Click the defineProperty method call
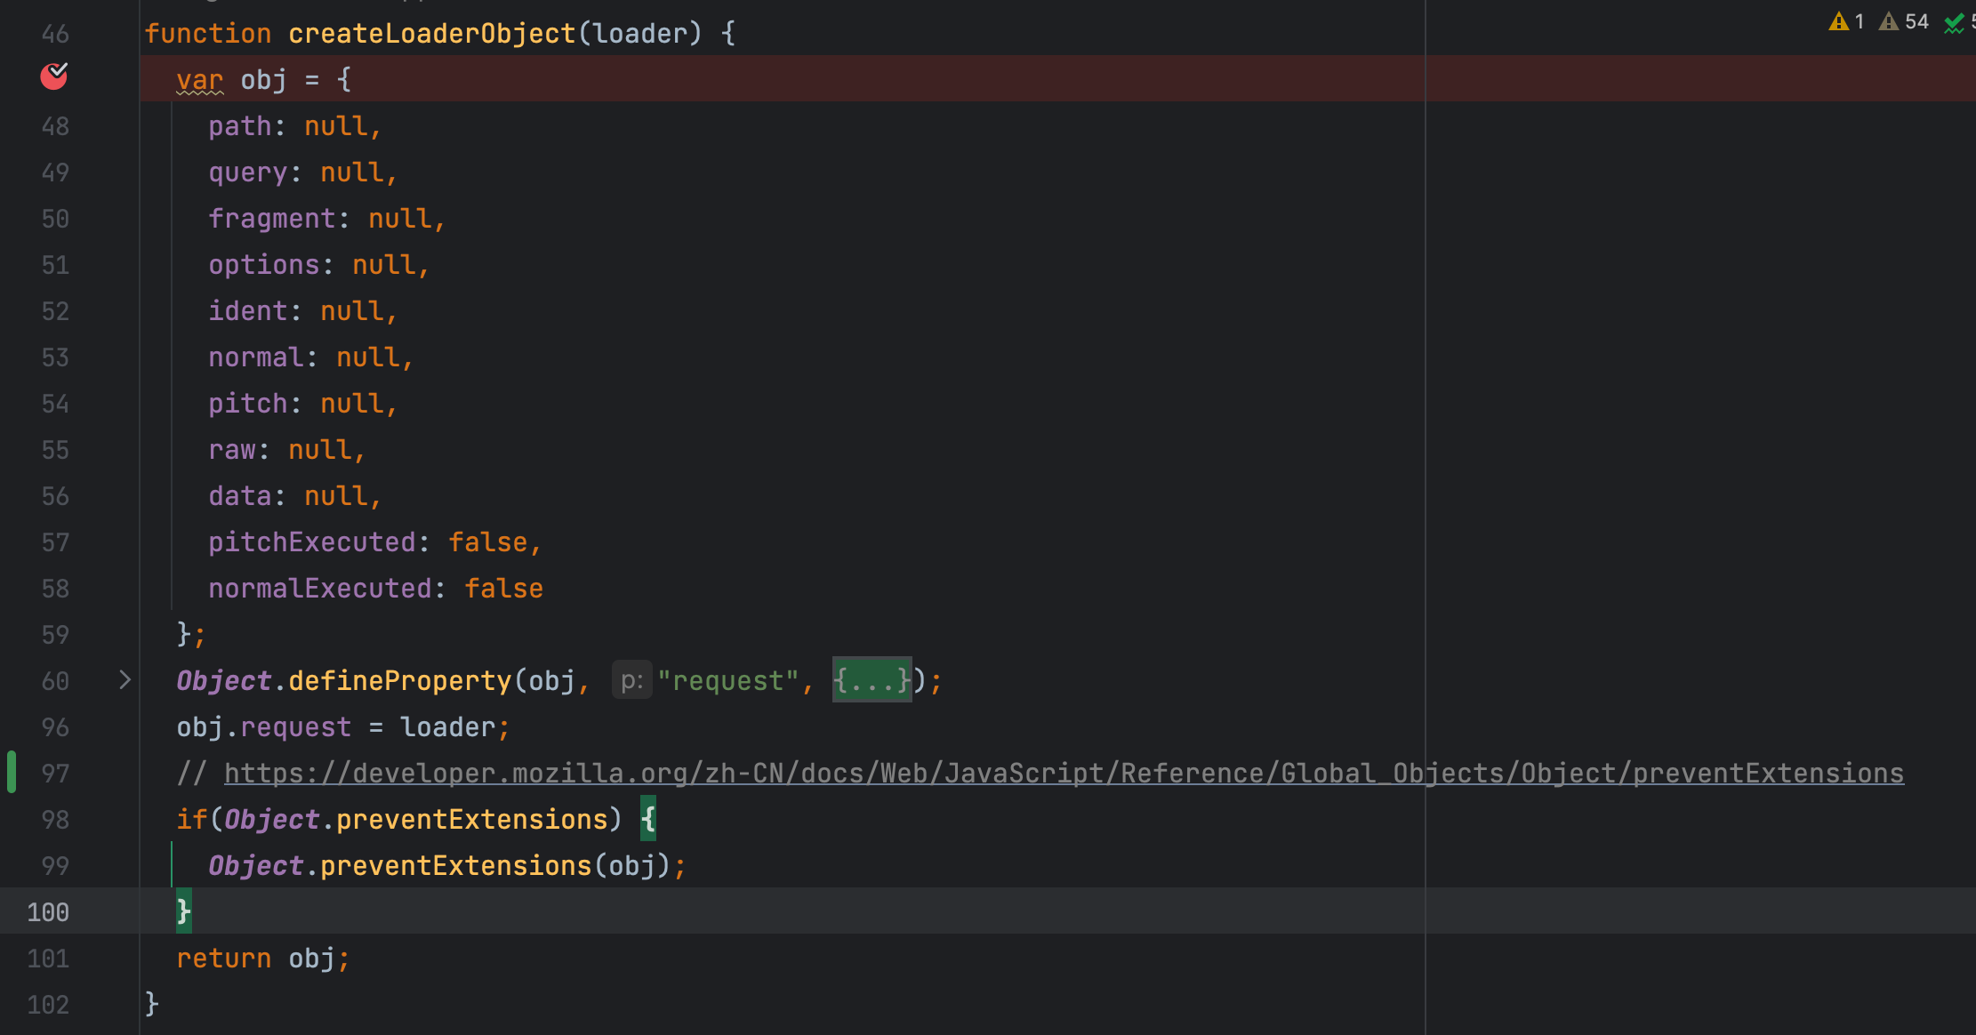This screenshot has height=1035, width=1976. tap(399, 681)
